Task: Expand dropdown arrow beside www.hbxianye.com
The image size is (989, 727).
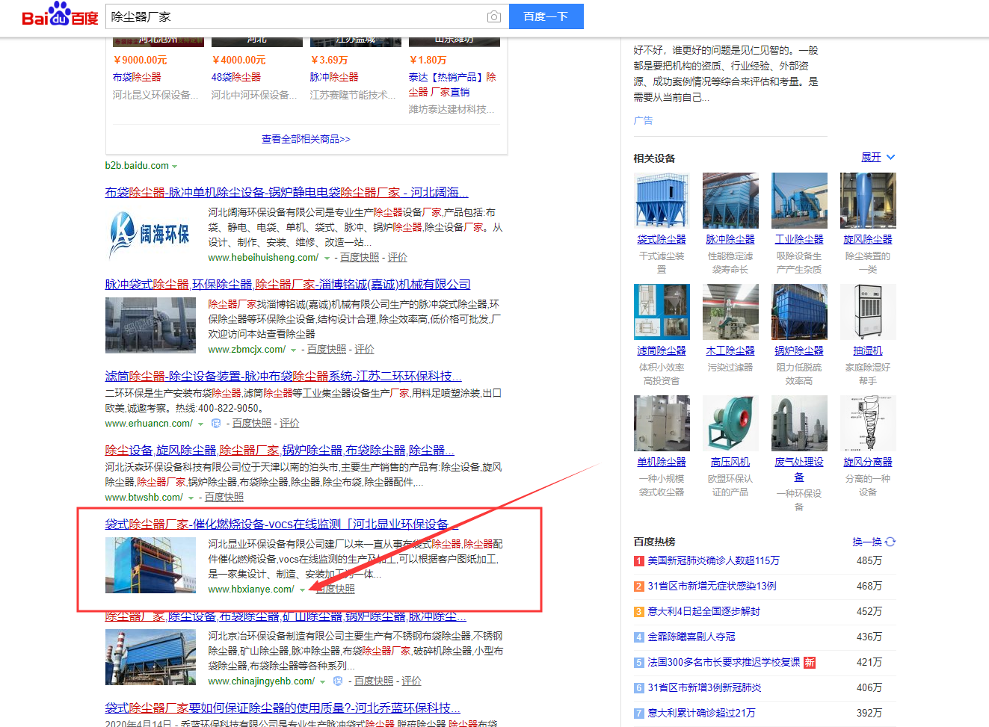Action: click(x=302, y=590)
